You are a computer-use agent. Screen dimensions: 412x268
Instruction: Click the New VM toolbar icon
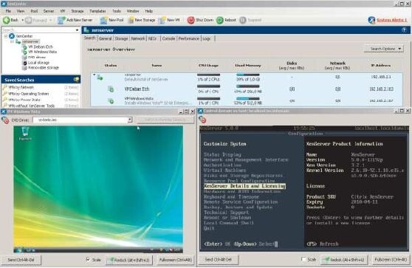(x=162, y=20)
